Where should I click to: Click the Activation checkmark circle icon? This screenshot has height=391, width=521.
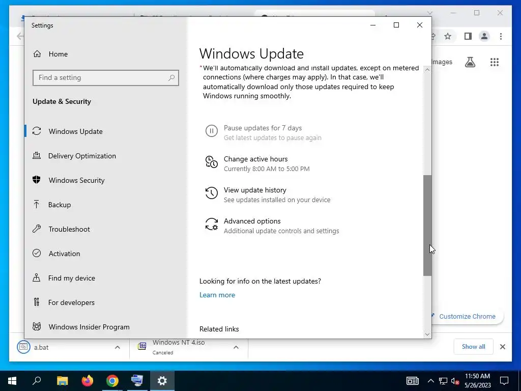(x=37, y=254)
